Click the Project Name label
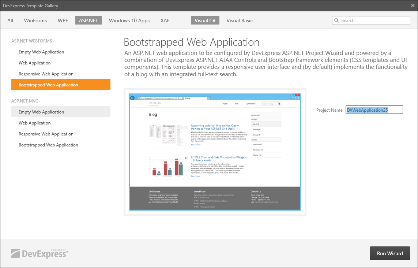This screenshot has width=418, height=268. coord(330,110)
